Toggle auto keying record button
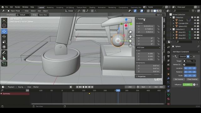Screen dimensions: 201x113 pyautogui.click(x=71, y=87)
